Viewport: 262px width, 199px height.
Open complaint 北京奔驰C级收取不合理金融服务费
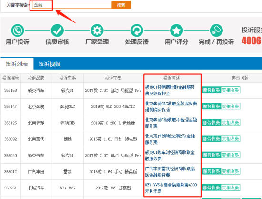tap(171, 123)
